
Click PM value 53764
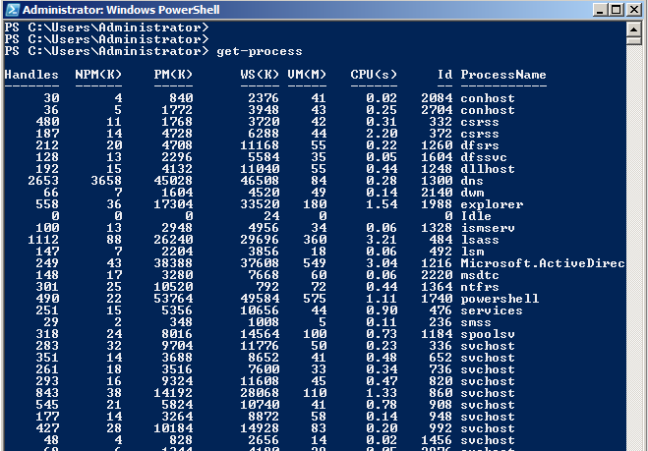[174, 299]
